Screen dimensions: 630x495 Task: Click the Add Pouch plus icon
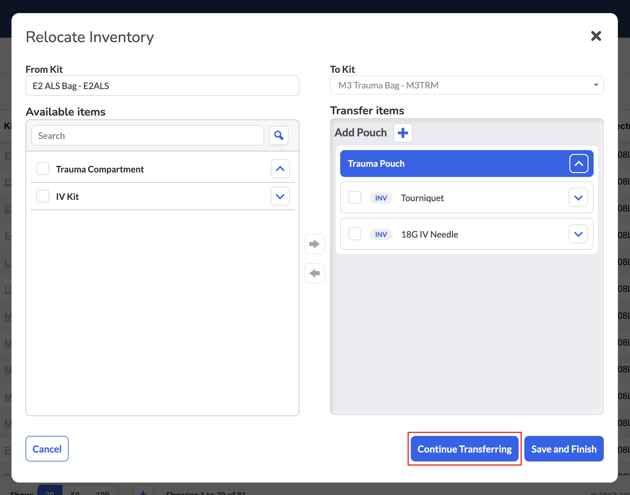(403, 133)
